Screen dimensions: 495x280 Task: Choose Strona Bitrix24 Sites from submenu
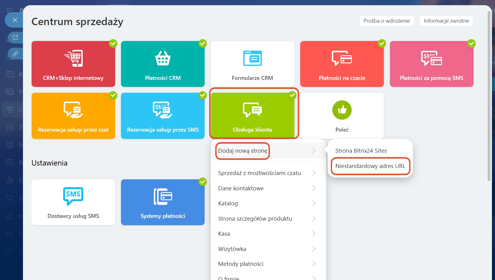361,151
